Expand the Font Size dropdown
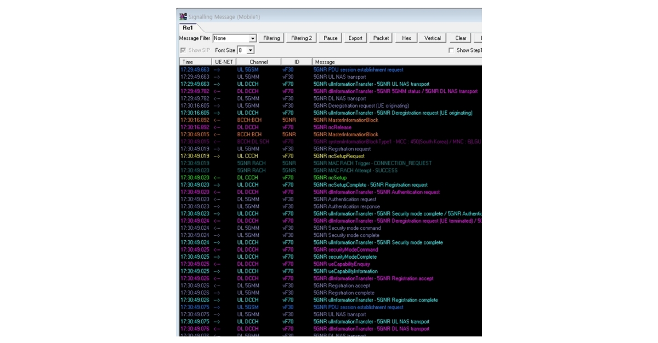 (x=251, y=50)
